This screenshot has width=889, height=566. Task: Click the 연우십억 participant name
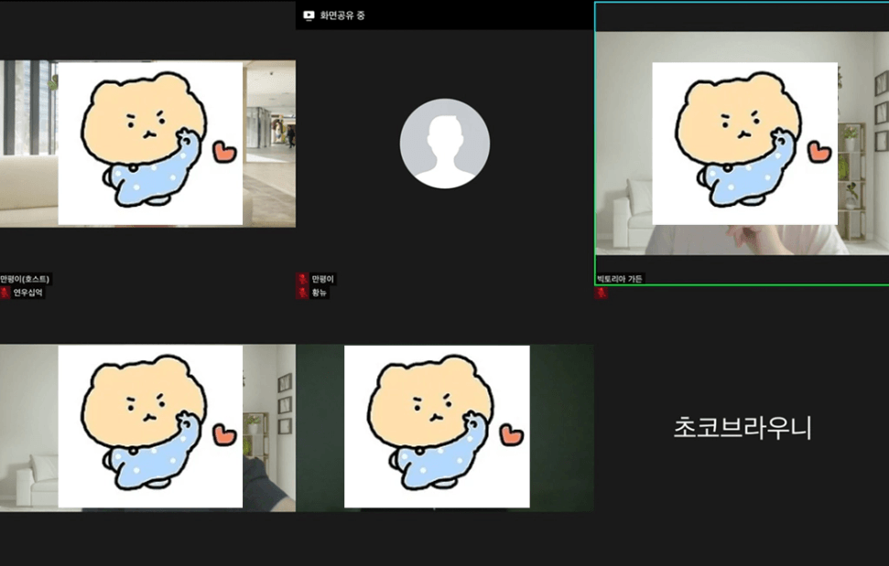tap(27, 293)
